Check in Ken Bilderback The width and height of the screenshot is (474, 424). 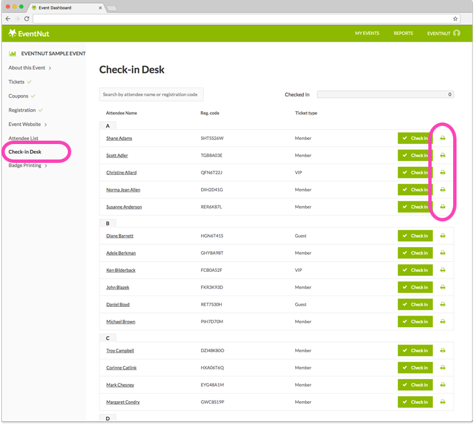click(415, 270)
